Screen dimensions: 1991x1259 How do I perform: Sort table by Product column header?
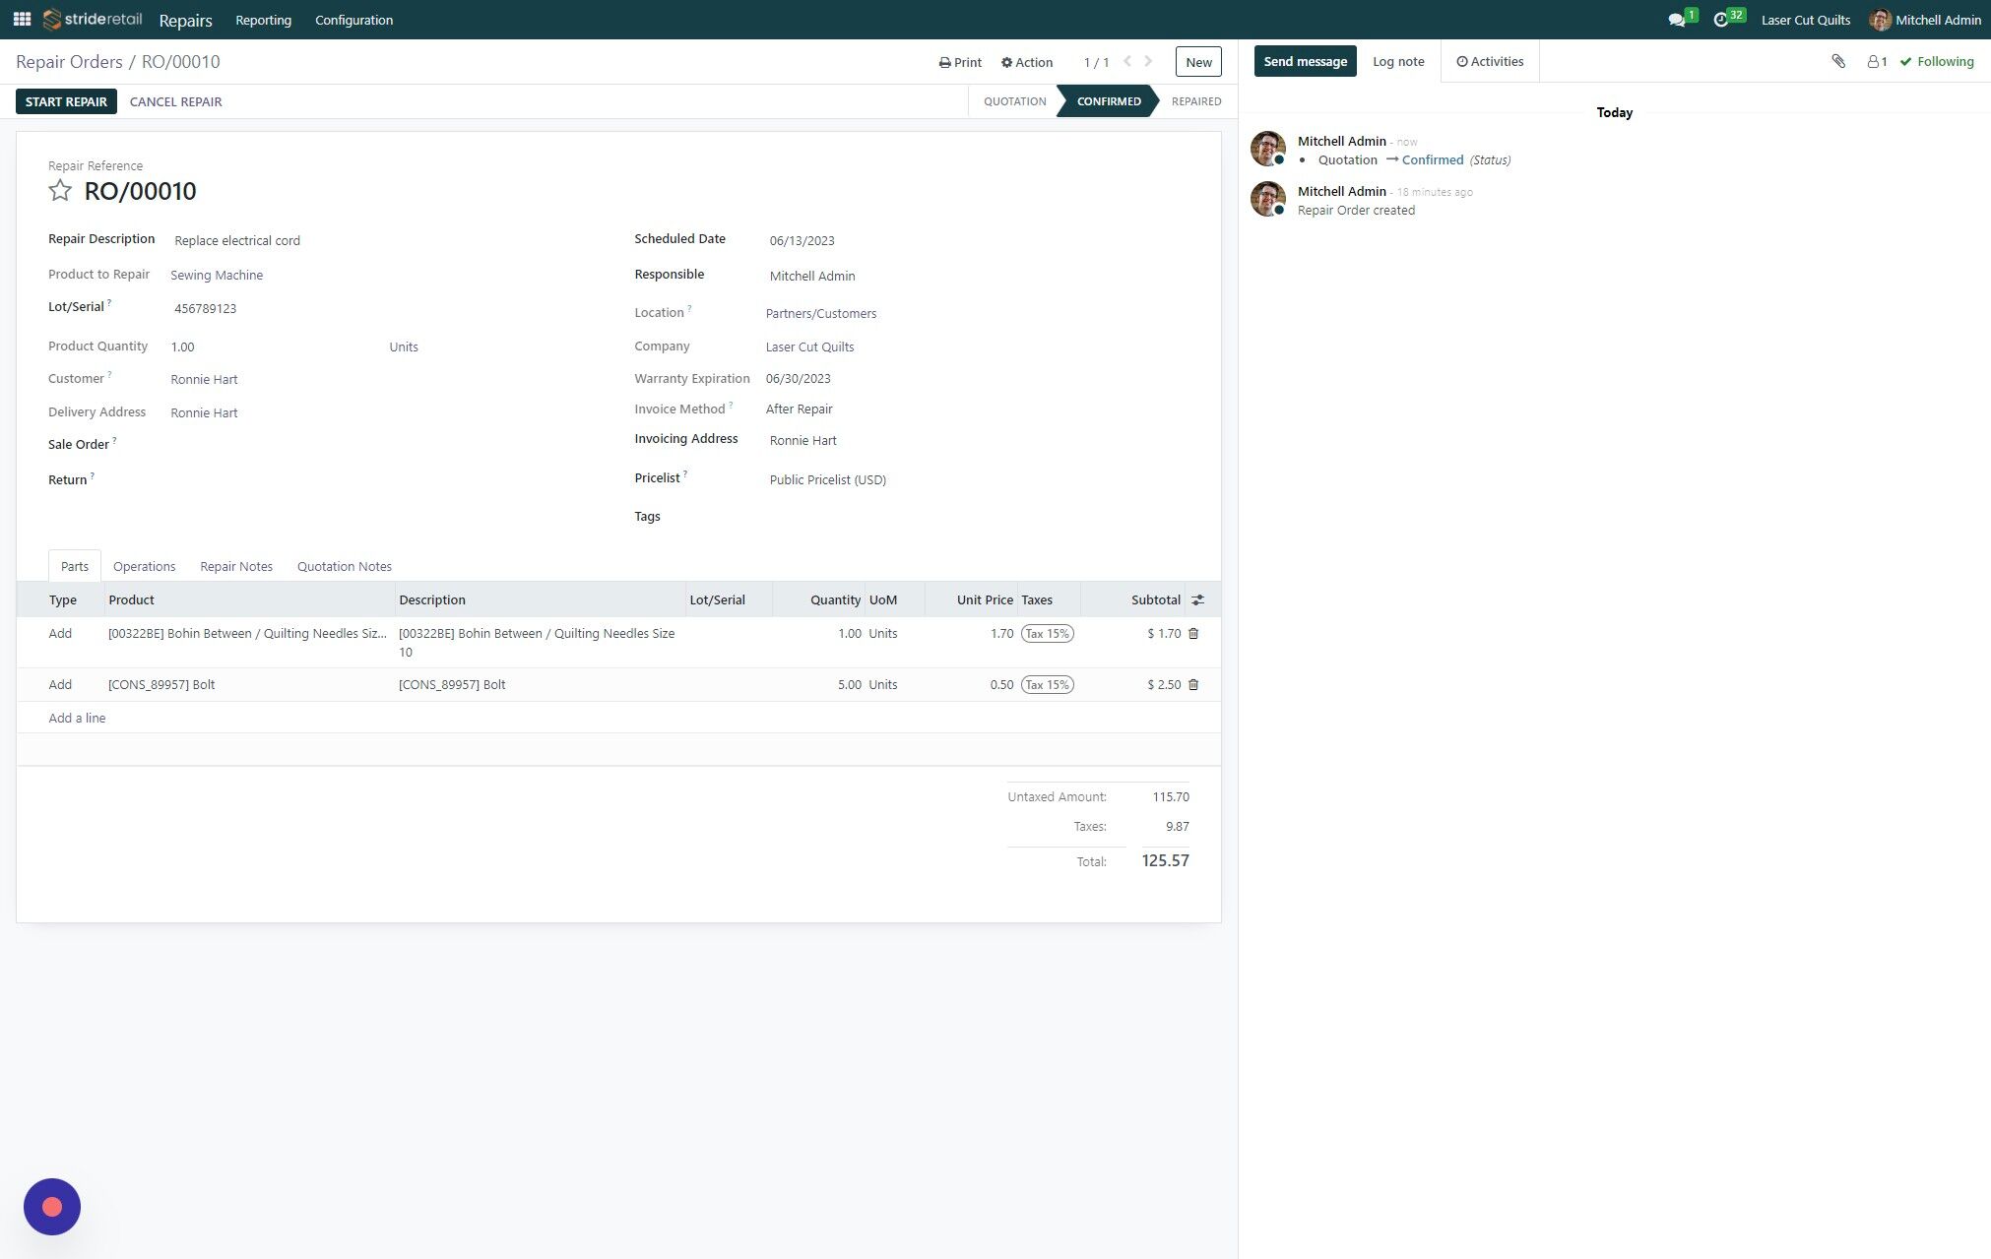click(249, 599)
